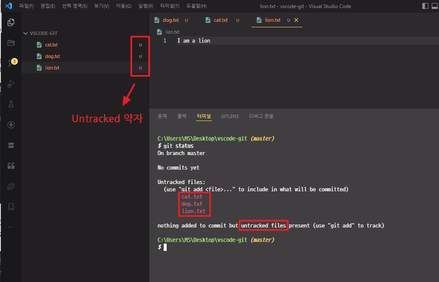Click U status badge next to cat.txt
Image resolution: width=439 pixels, height=282 pixels.
(140, 45)
